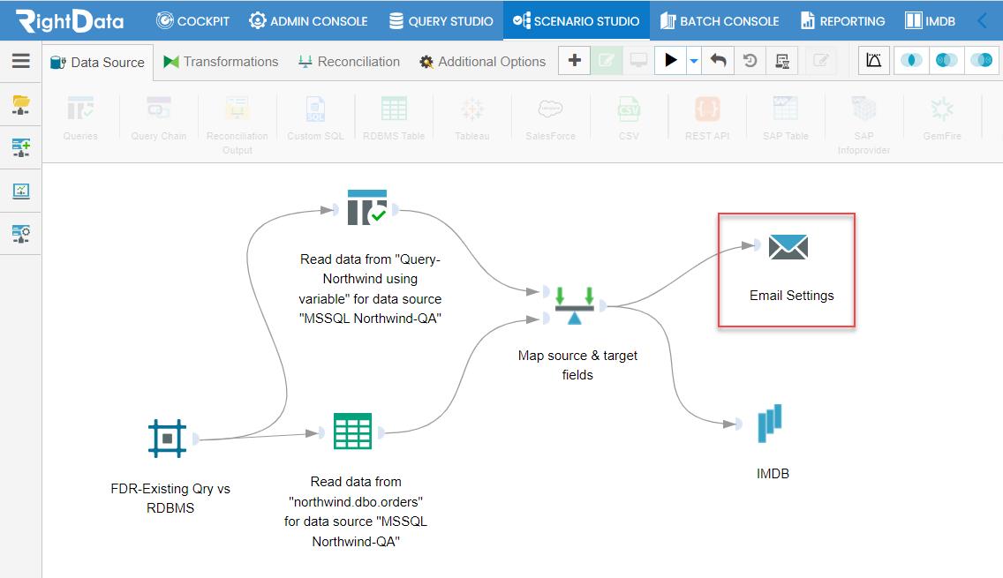Screen dimensions: 1003x578
Task: Click the FDR-Existing Qry vs RDBMS node
Action: pyautogui.click(x=167, y=439)
